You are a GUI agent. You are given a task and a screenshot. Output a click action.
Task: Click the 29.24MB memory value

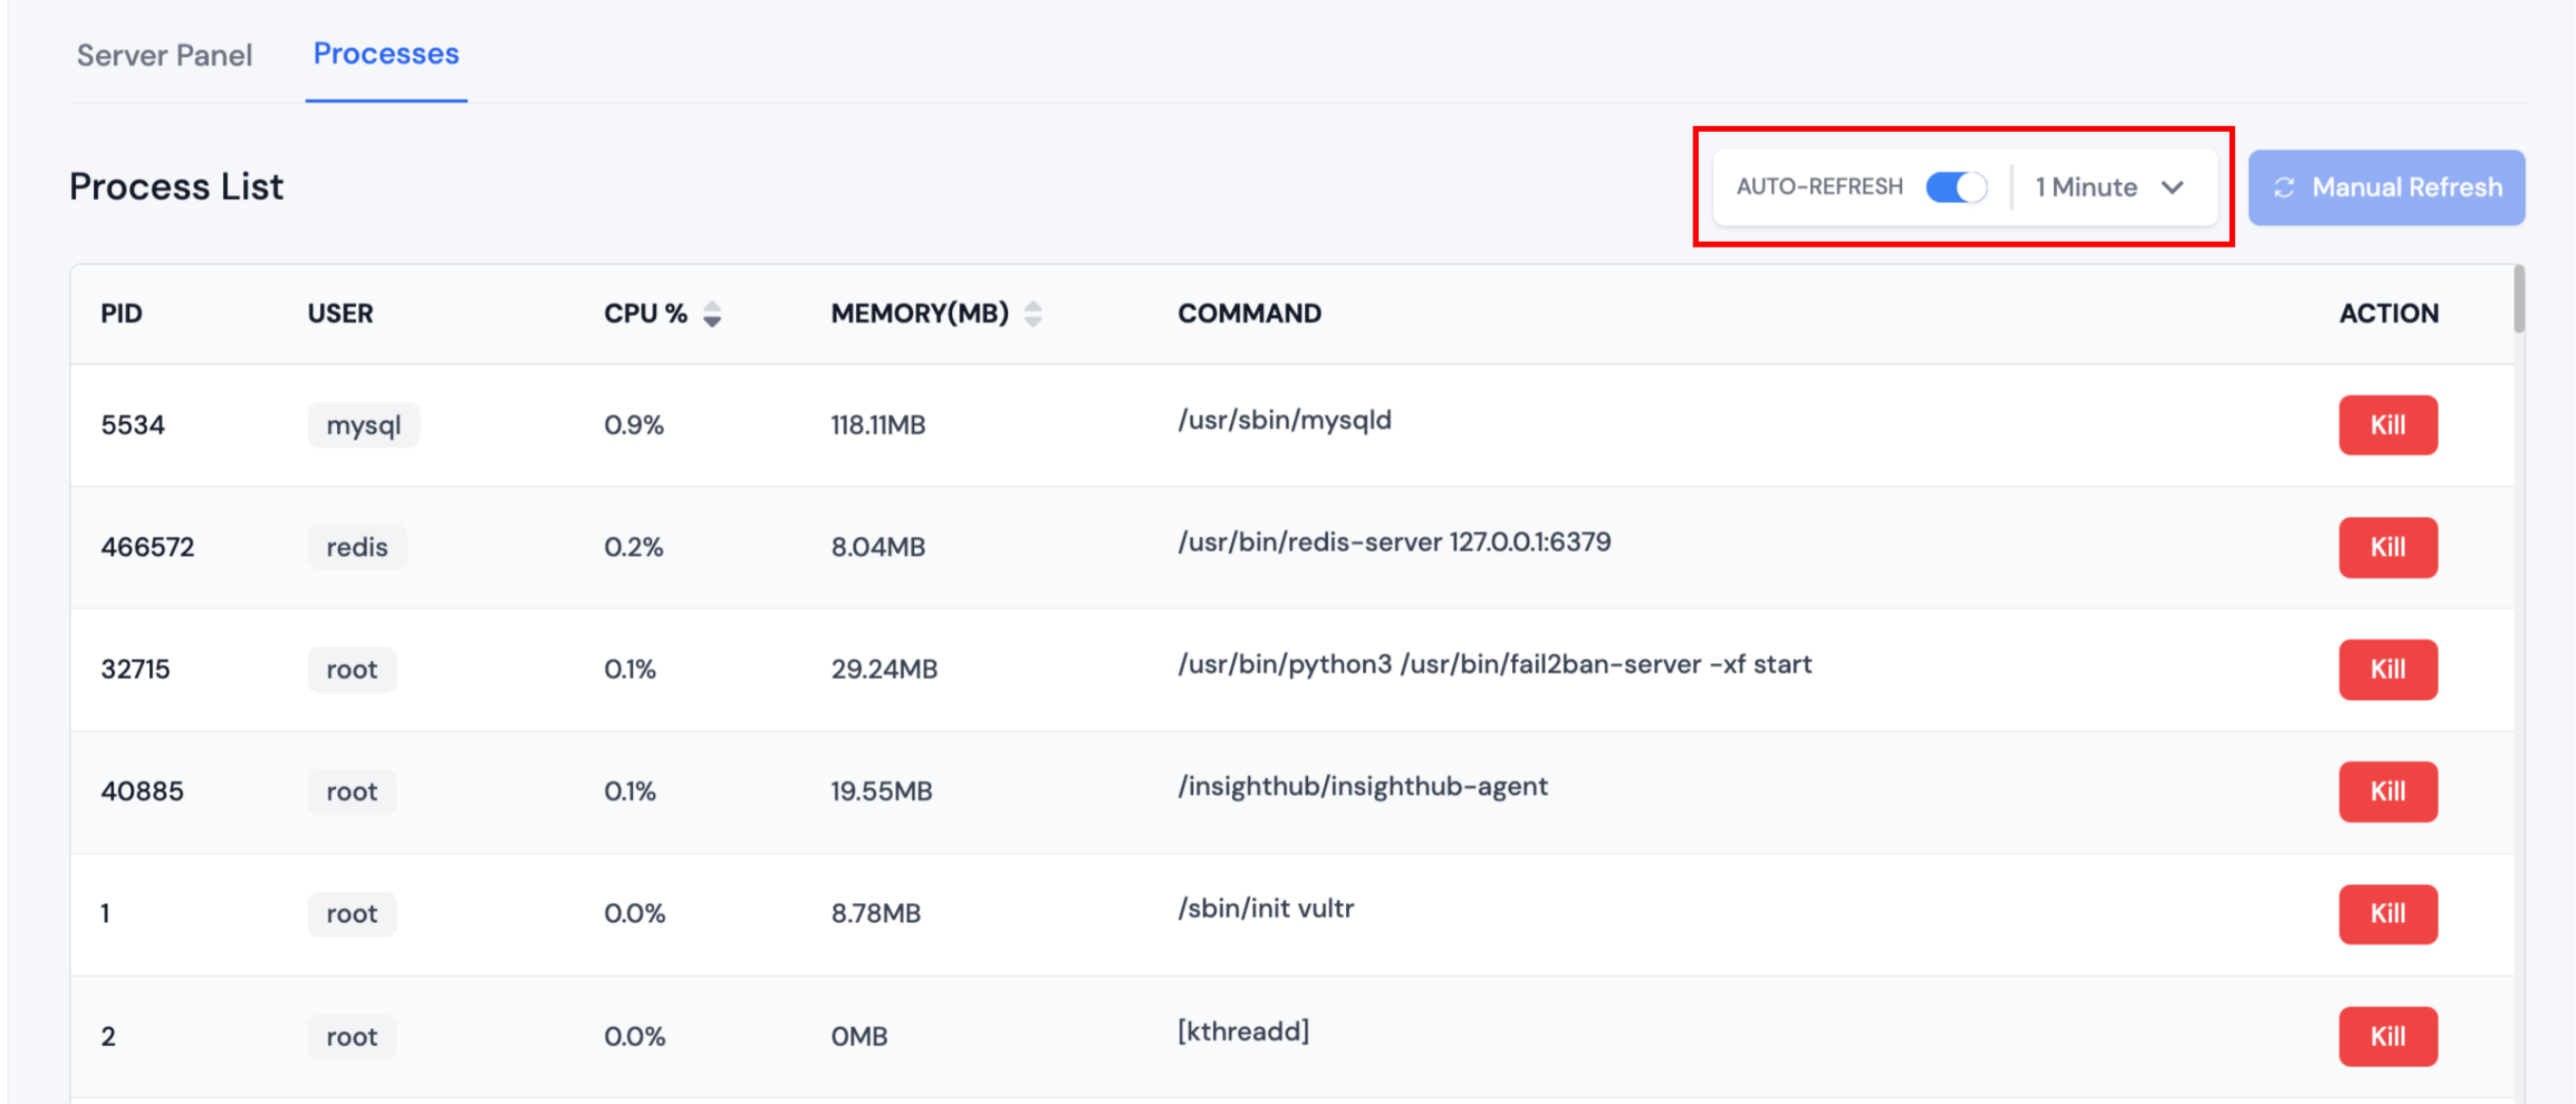884,669
